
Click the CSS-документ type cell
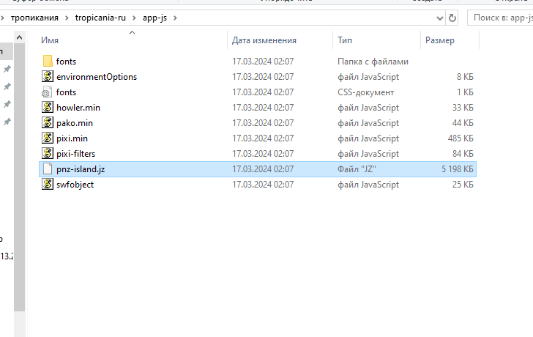pyautogui.click(x=366, y=92)
